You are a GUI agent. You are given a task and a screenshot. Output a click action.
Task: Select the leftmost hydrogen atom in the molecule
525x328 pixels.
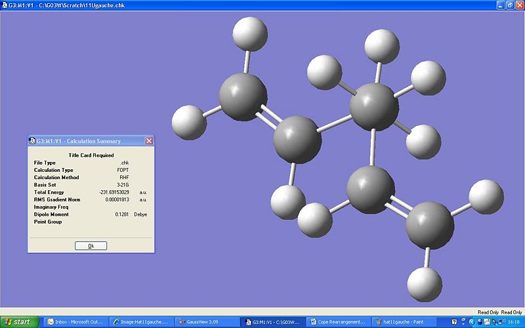[x=189, y=122]
